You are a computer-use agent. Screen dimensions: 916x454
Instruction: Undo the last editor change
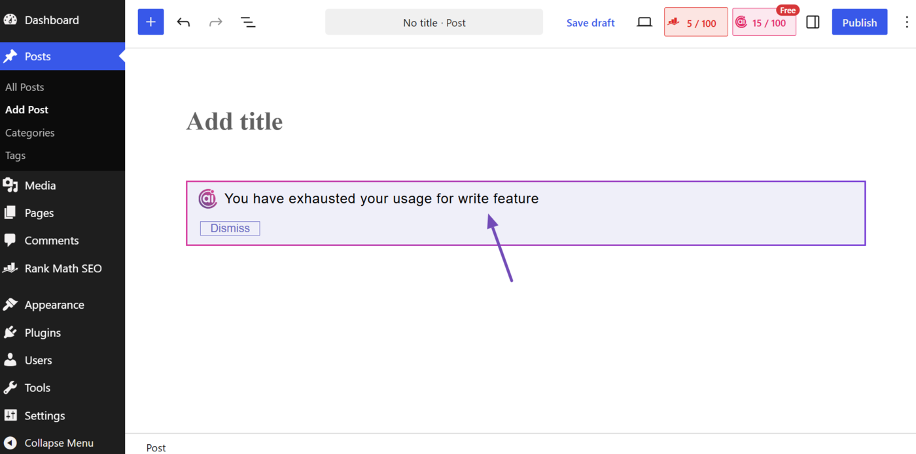(x=183, y=22)
